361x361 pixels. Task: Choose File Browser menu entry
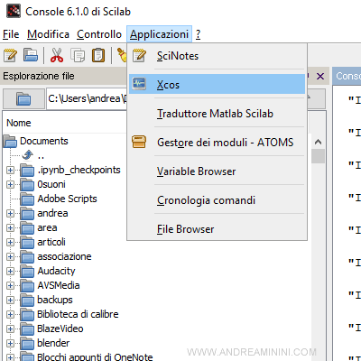pos(217,229)
